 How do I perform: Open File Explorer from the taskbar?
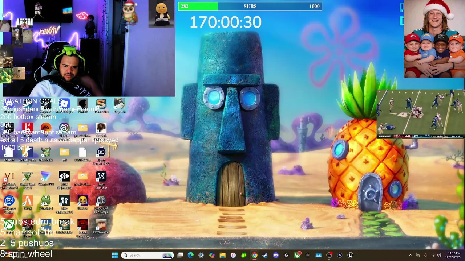pos(222,255)
